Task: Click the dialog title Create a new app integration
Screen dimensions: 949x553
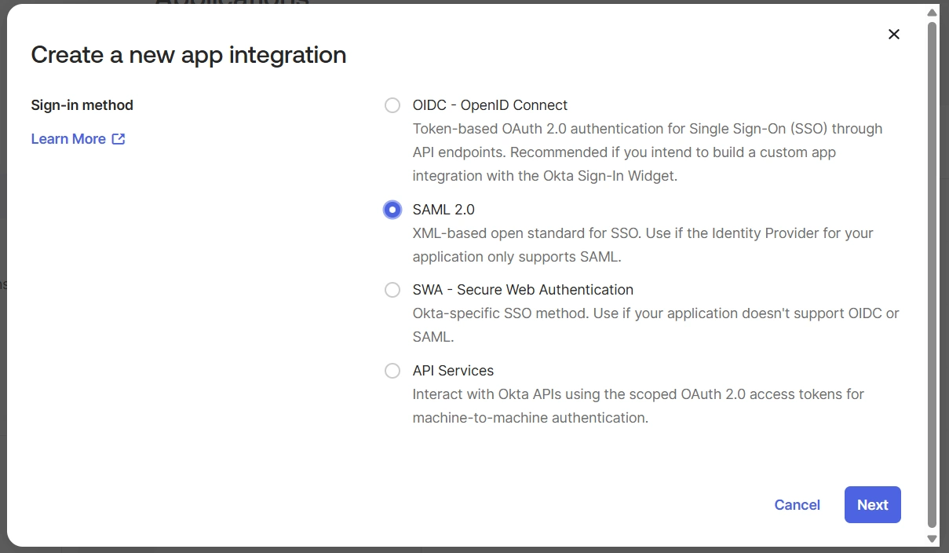Action: [x=188, y=55]
